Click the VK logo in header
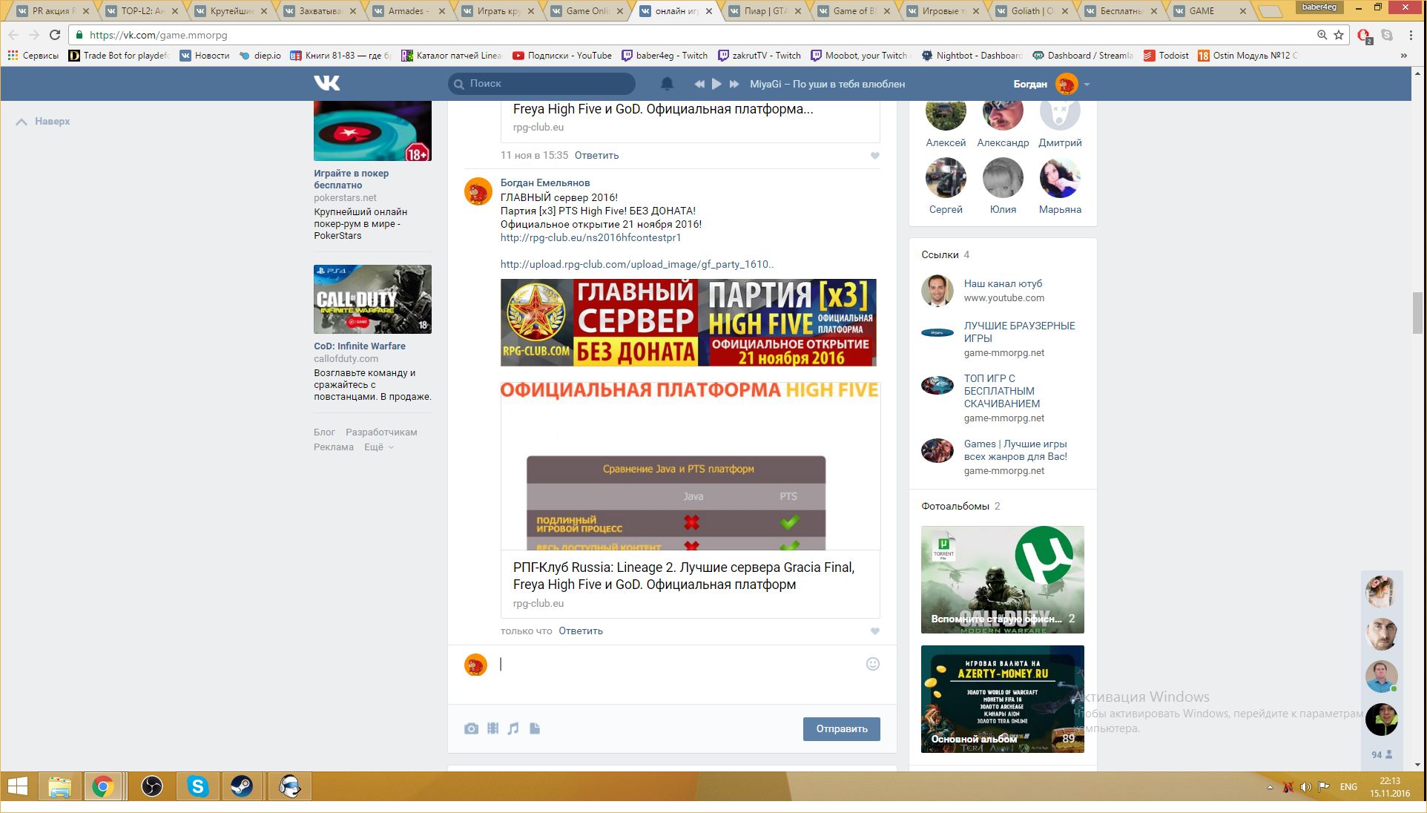 326,83
